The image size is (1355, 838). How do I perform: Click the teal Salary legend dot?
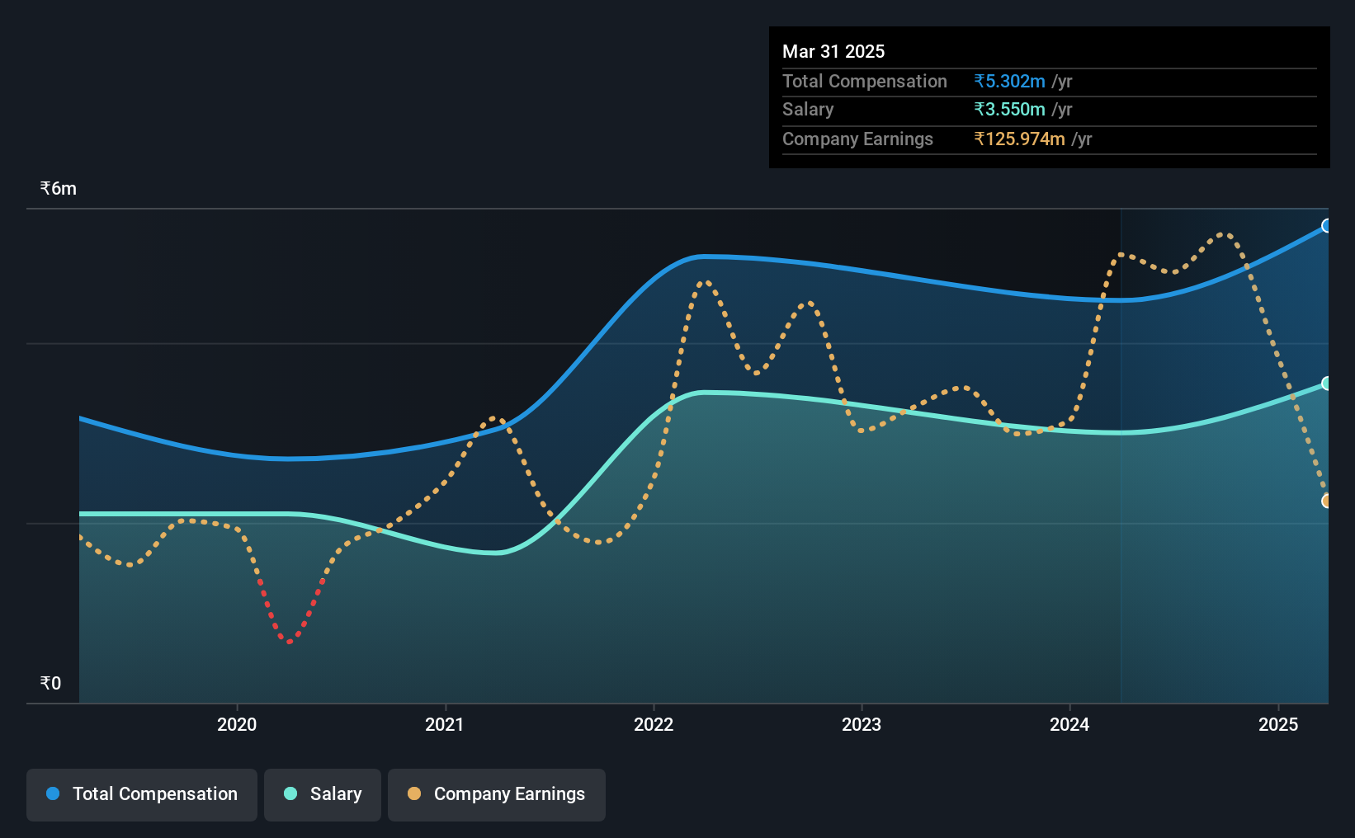290,793
